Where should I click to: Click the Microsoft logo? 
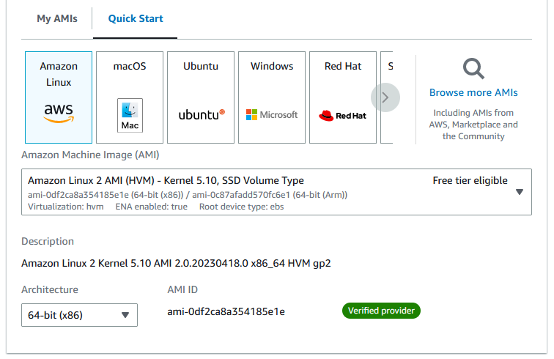click(x=272, y=114)
